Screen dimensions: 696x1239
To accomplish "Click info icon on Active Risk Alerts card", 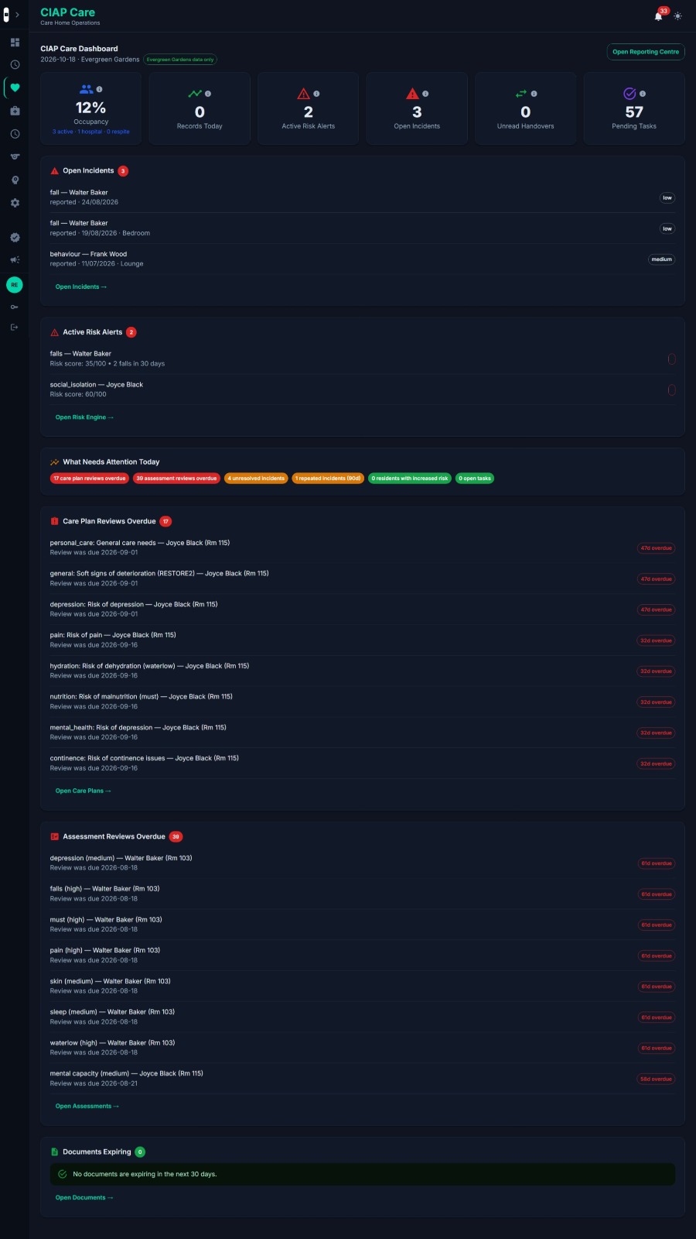I will 316,94.
